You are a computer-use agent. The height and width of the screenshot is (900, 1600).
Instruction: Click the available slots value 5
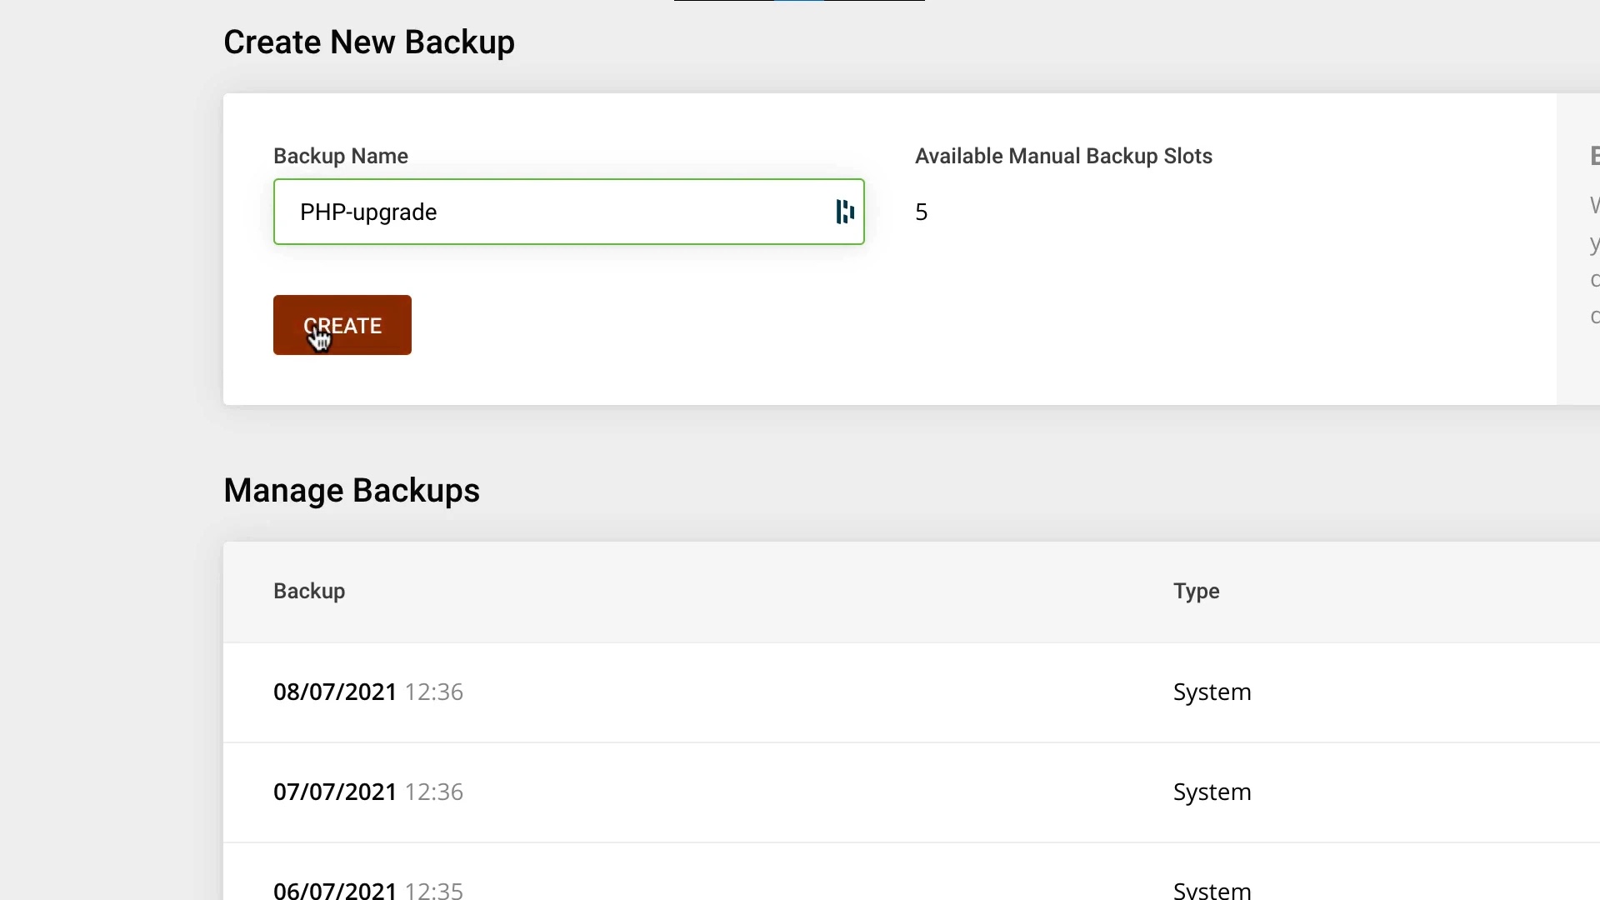921,212
